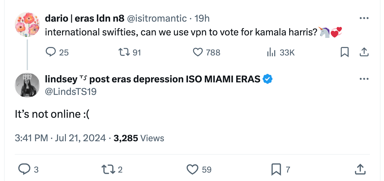The height and width of the screenshot is (181, 384).
Task: Open more options on lindsey's tweet
Action: pyautogui.click(x=364, y=79)
